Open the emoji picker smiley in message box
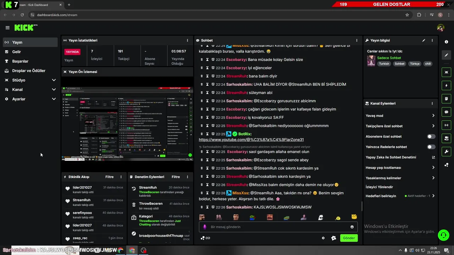The image size is (454, 255). pos(352,227)
